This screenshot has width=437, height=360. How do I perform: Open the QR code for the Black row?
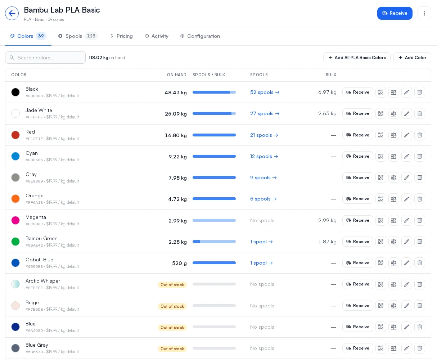[381, 92]
